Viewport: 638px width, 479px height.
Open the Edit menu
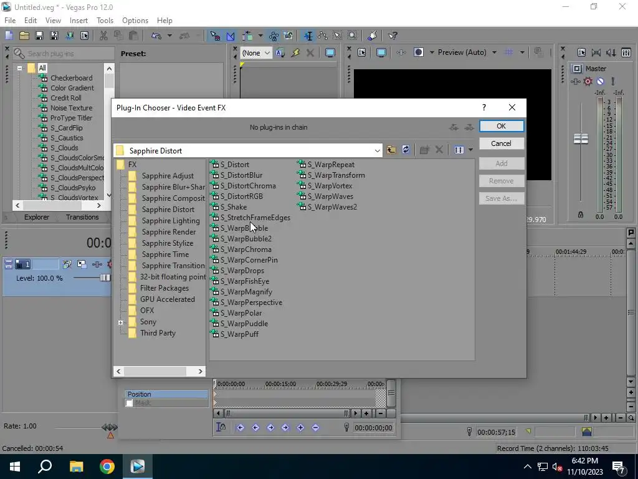31,21
